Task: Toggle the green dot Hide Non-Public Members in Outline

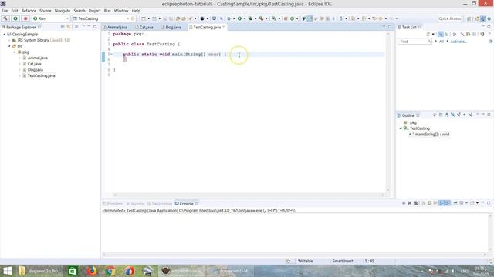Action: [465, 115]
